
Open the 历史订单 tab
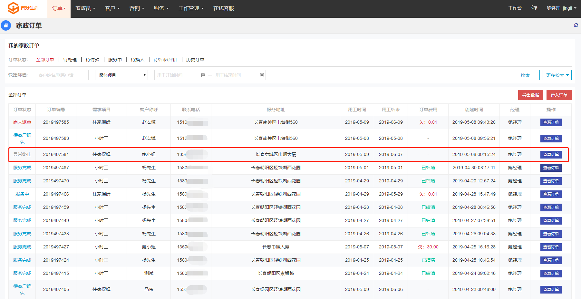(195, 60)
